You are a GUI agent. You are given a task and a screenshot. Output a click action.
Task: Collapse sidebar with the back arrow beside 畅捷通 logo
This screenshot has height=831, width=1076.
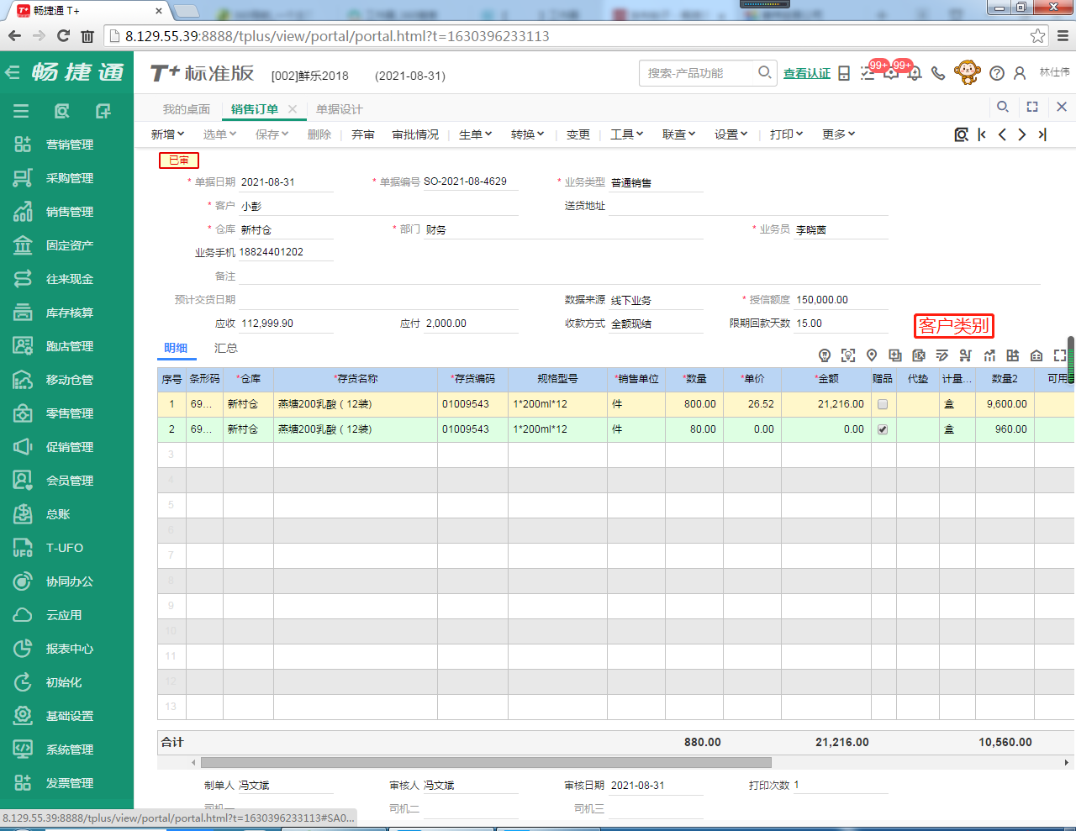[x=12, y=72]
